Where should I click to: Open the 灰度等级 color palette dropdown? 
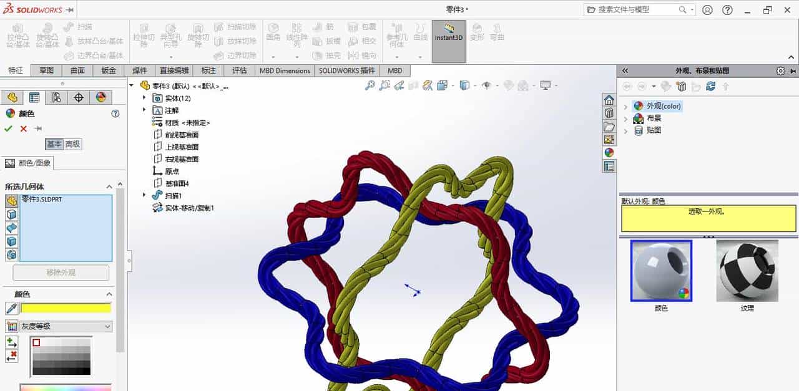[107, 326]
